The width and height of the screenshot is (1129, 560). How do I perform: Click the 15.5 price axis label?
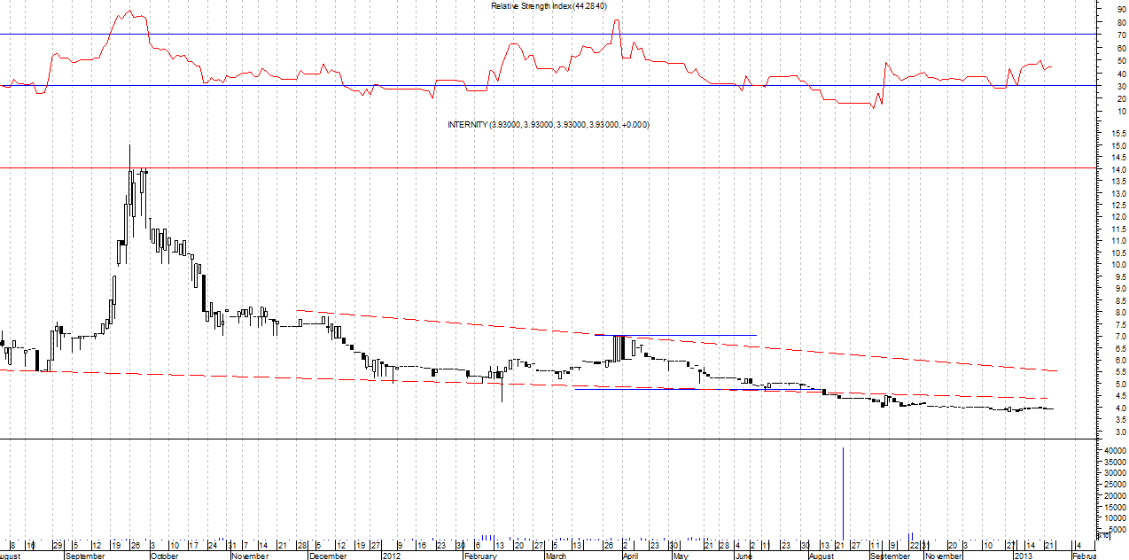click(1117, 134)
